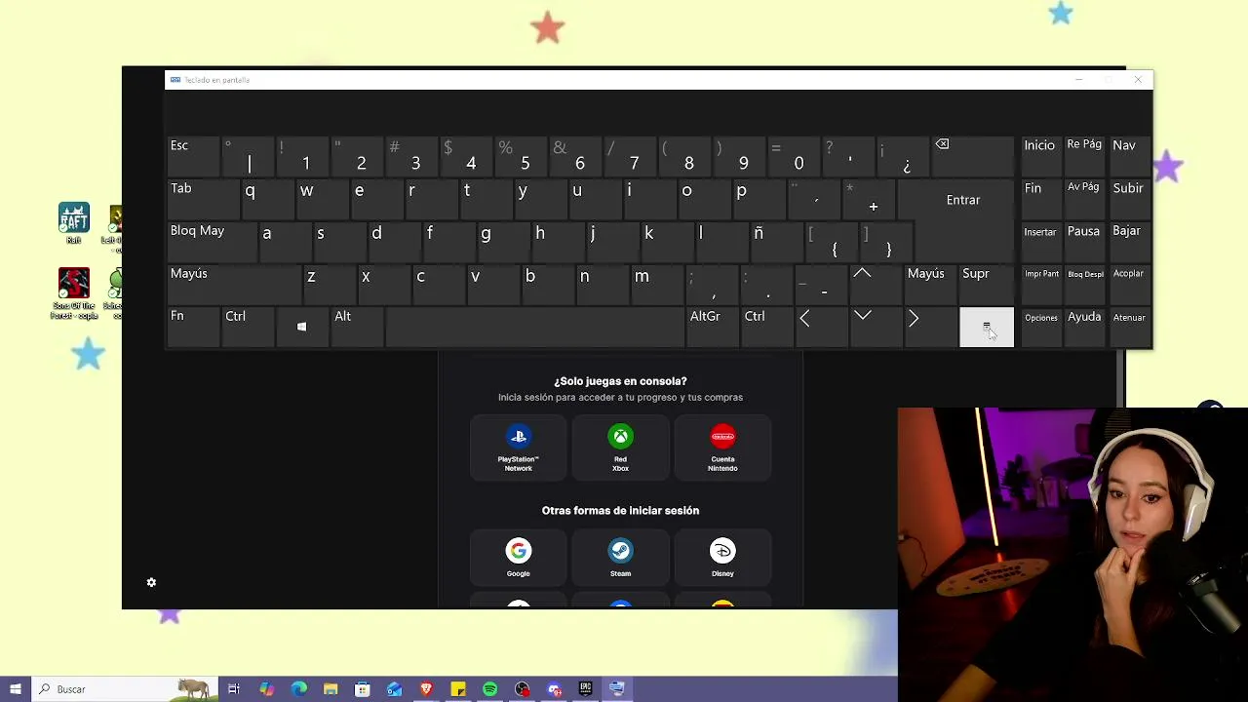Launch Brave browser from the taskbar

[426, 689]
